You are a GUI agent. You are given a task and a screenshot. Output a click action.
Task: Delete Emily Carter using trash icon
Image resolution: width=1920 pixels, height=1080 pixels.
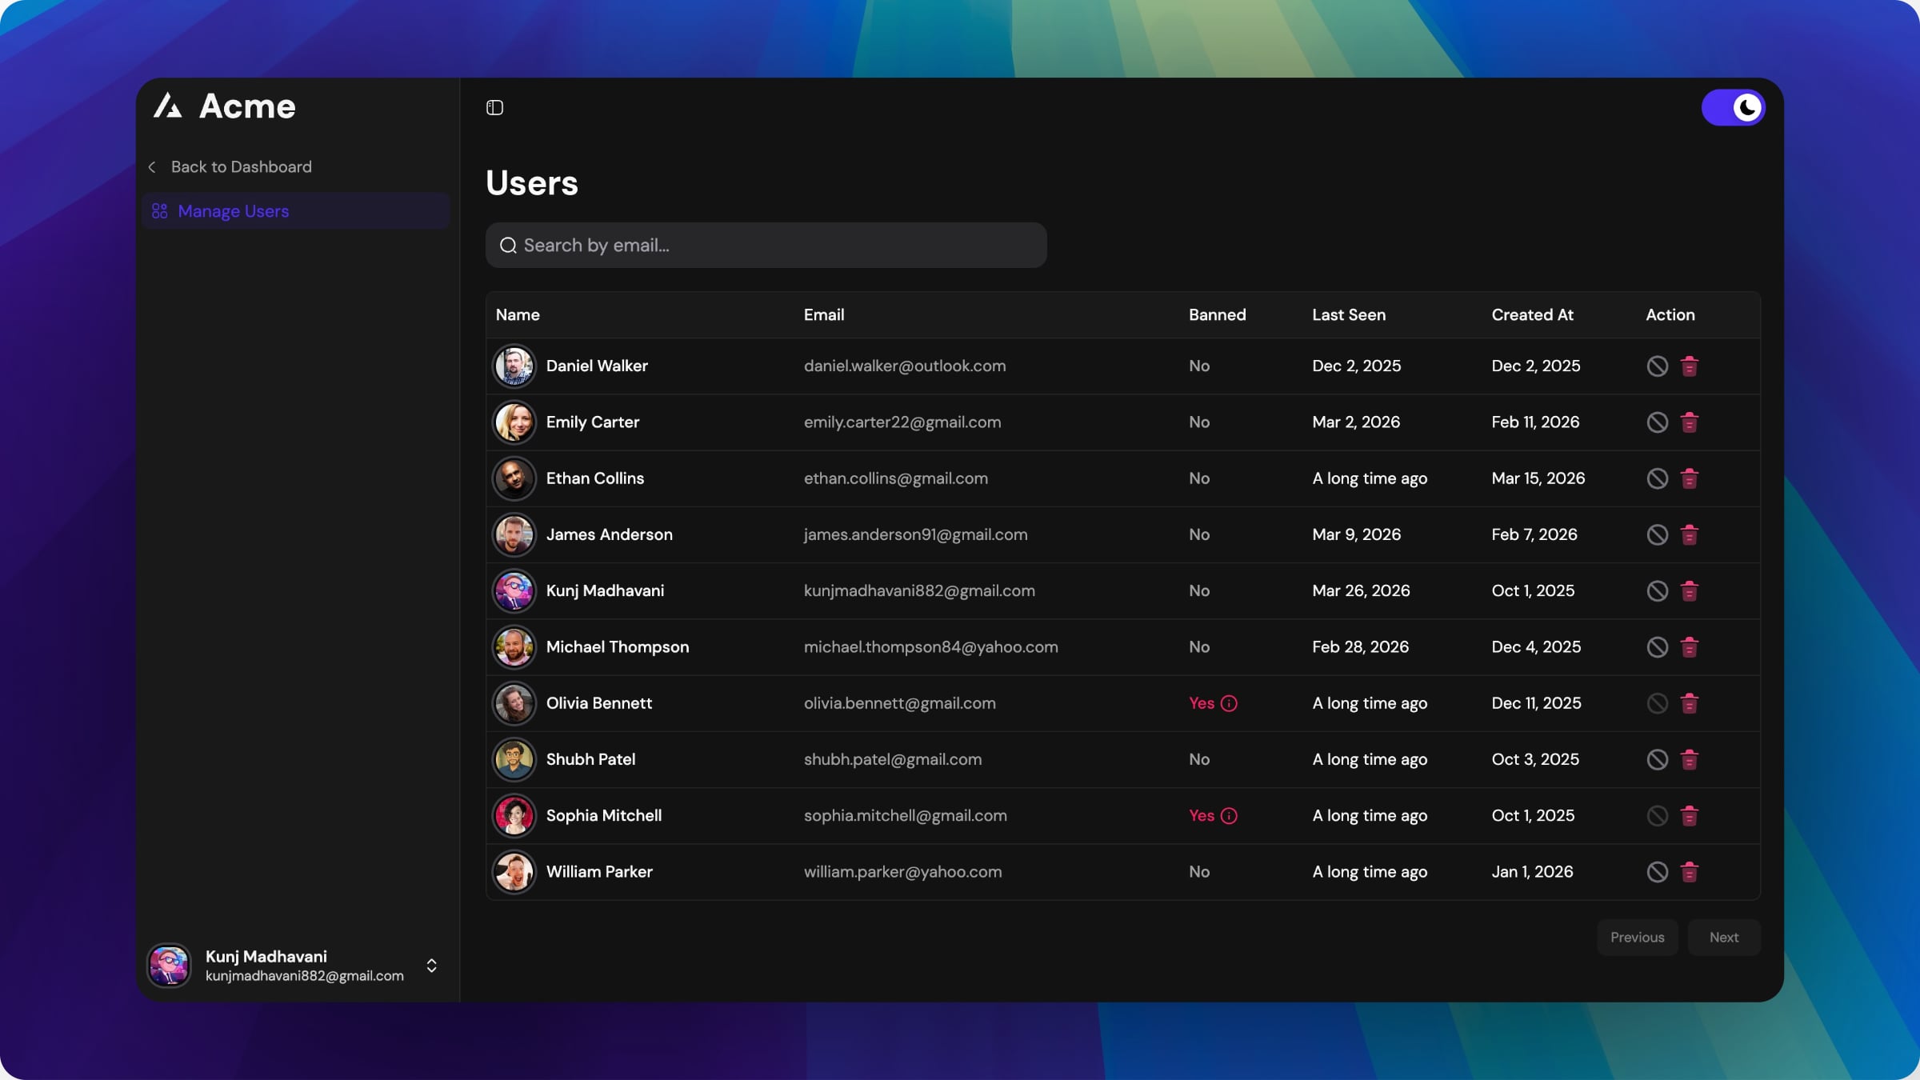1689,422
